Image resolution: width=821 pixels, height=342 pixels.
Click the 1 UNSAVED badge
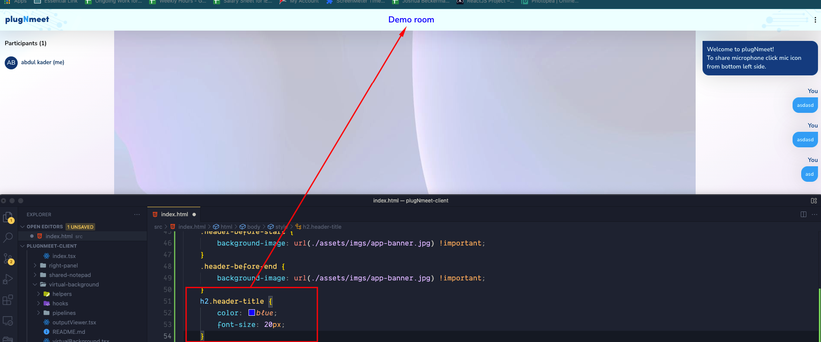[80, 227]
